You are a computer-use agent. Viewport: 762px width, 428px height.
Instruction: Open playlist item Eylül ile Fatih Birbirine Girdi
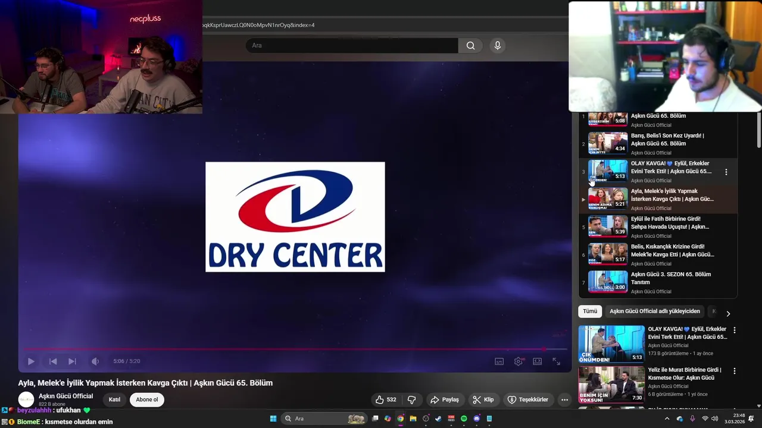coord(658,227)
